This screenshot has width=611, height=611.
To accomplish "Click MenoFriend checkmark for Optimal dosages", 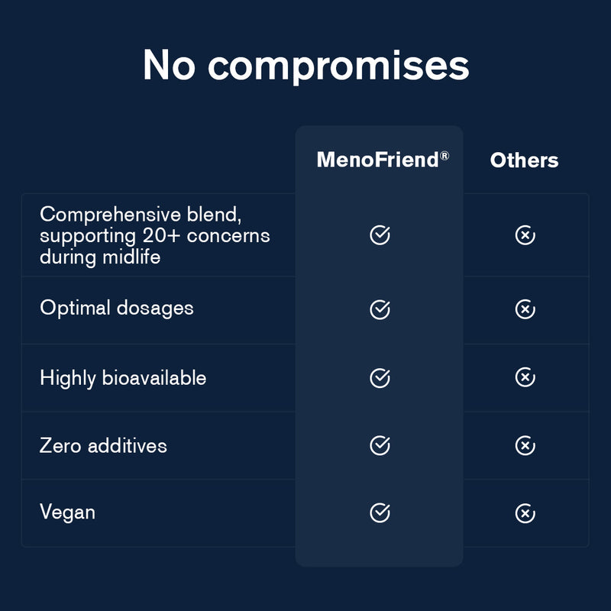I will (380, 309).
